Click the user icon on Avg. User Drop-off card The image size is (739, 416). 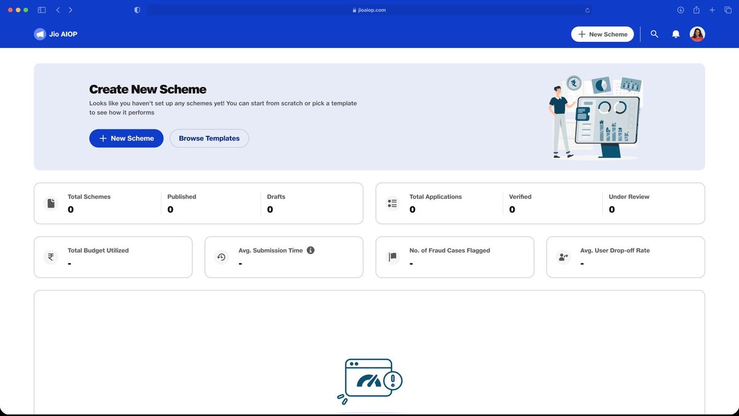563,256
